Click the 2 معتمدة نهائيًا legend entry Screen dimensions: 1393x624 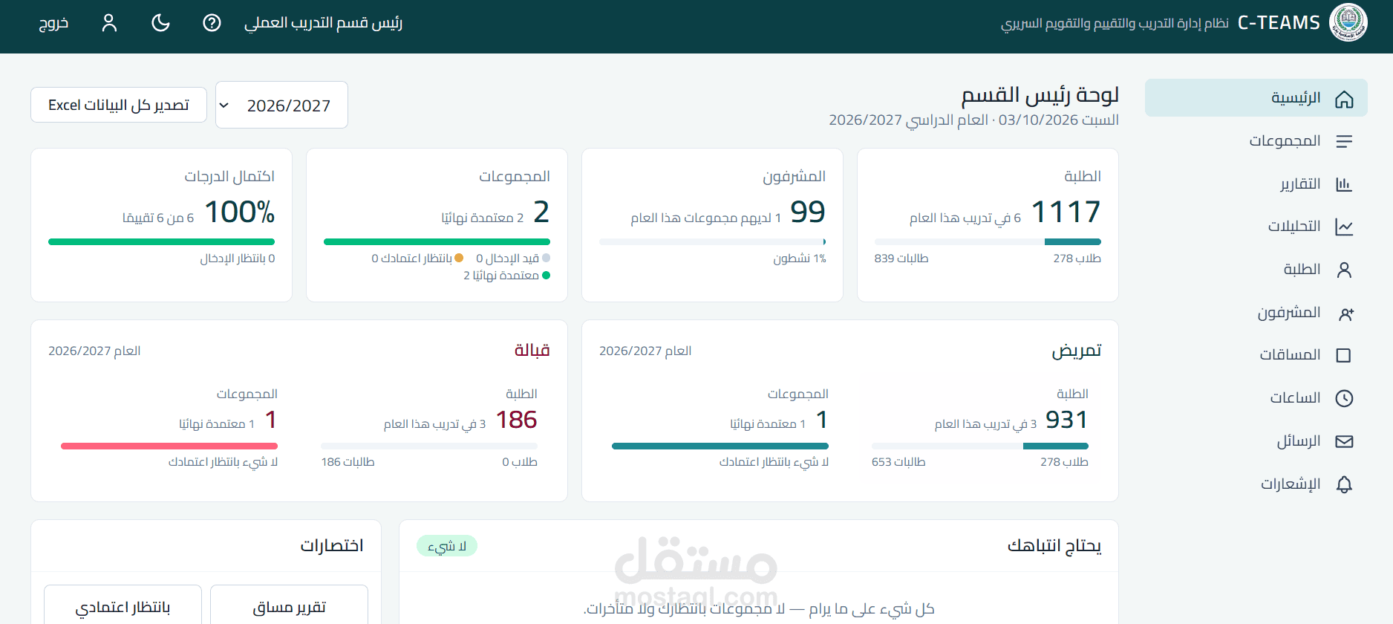(x=507, y=276)
